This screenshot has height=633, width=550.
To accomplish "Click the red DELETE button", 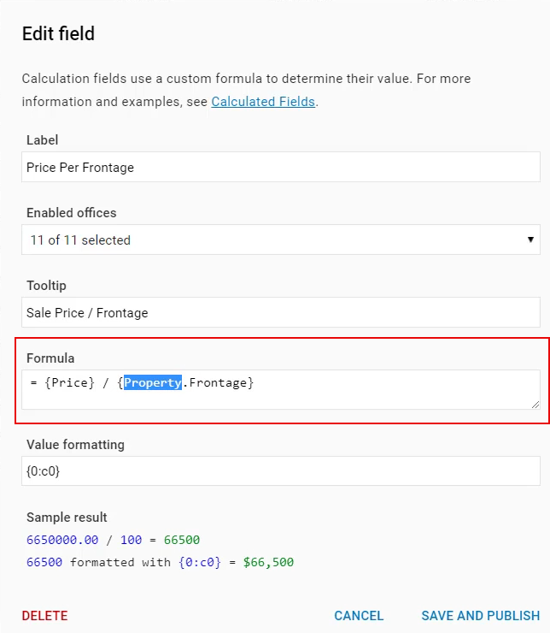I will tap(44, 616).
